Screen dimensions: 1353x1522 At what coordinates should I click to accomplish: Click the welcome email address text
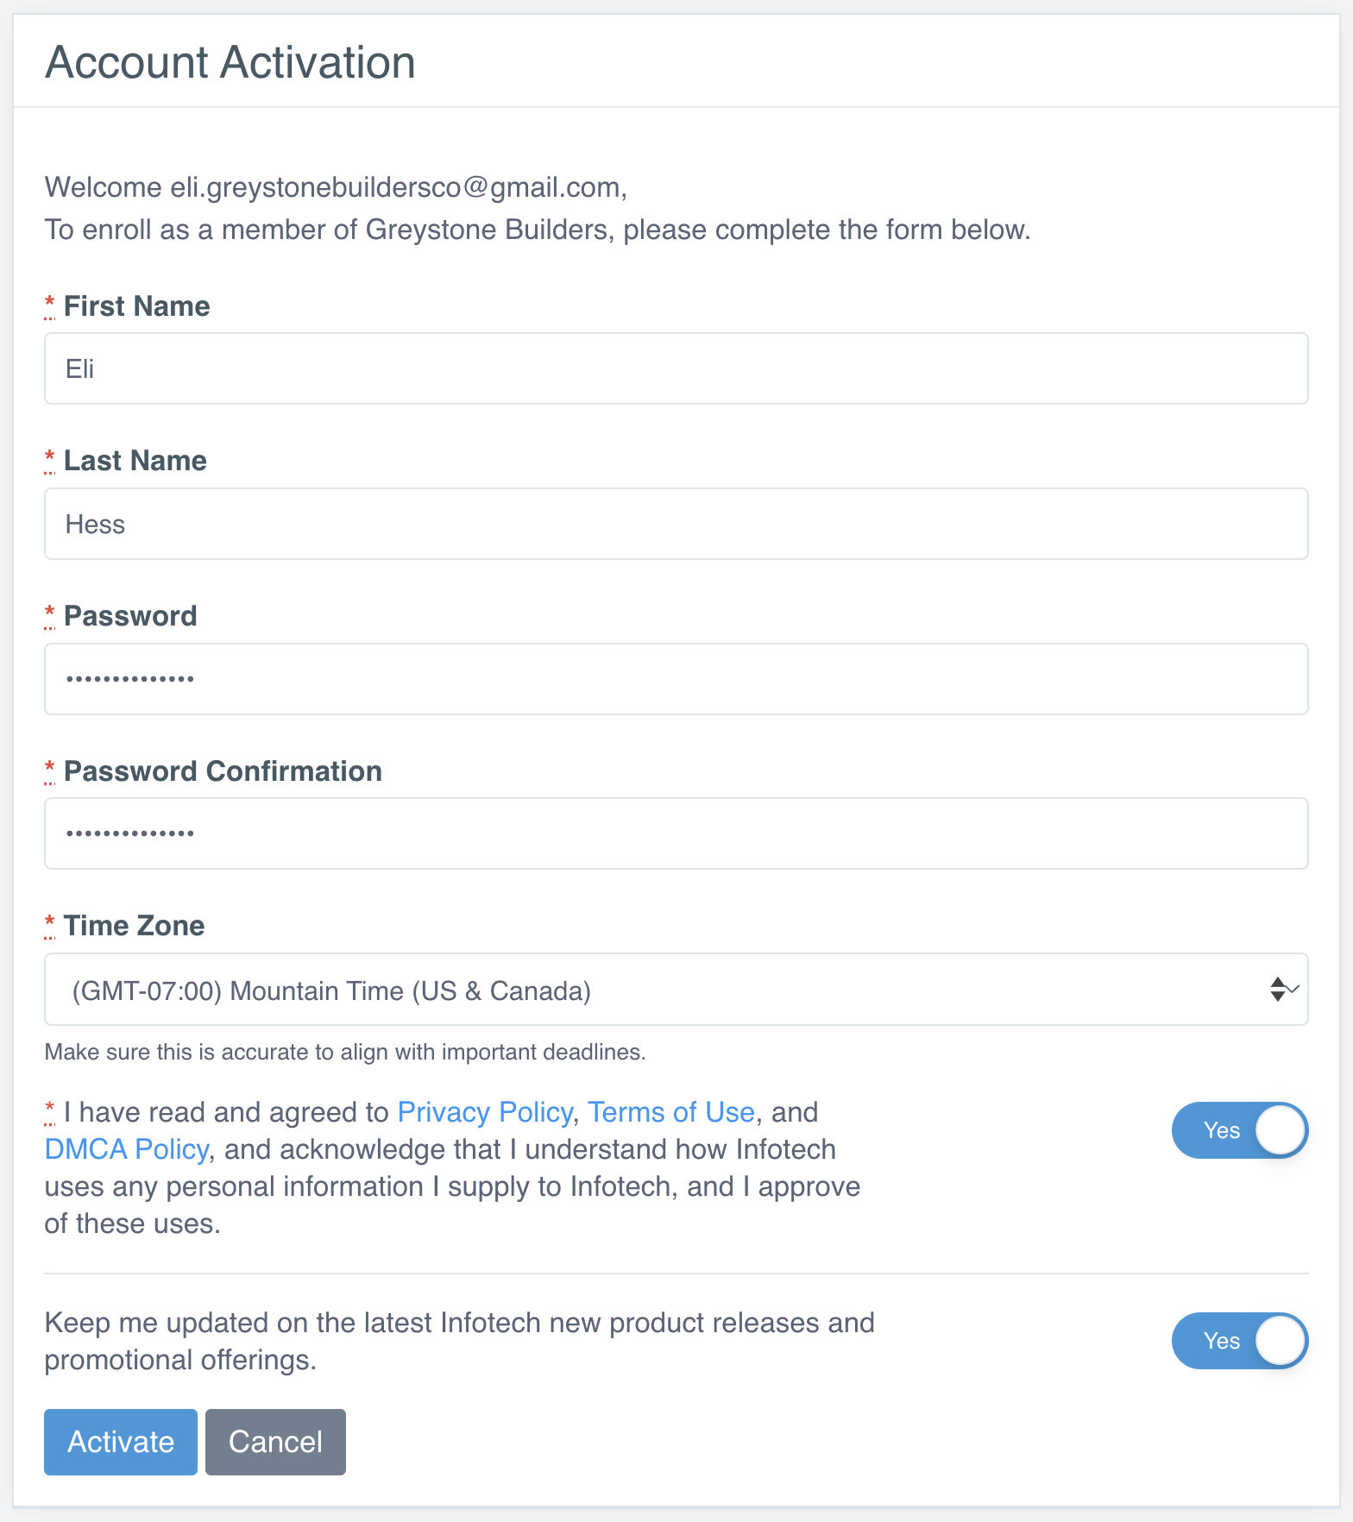tap(395, 187)
